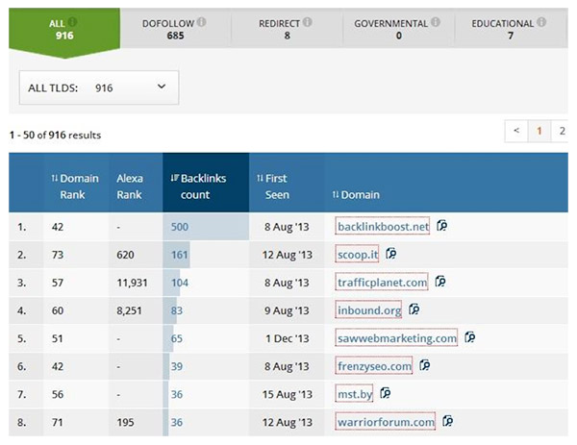
Task: Click backlinks count 36 for warriorforum.com
Action: pos(177,422)
